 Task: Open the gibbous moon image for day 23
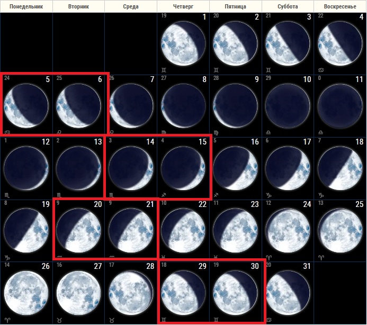pyautogui.click(x=235, y=231)
